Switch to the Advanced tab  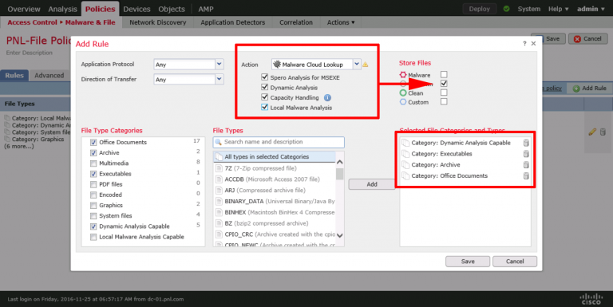[49, 76]
